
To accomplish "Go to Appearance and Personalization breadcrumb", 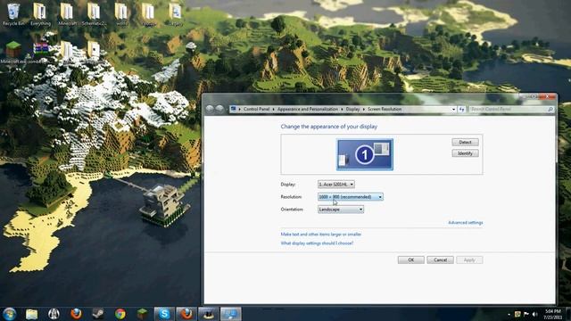I will tap(308, 109).
